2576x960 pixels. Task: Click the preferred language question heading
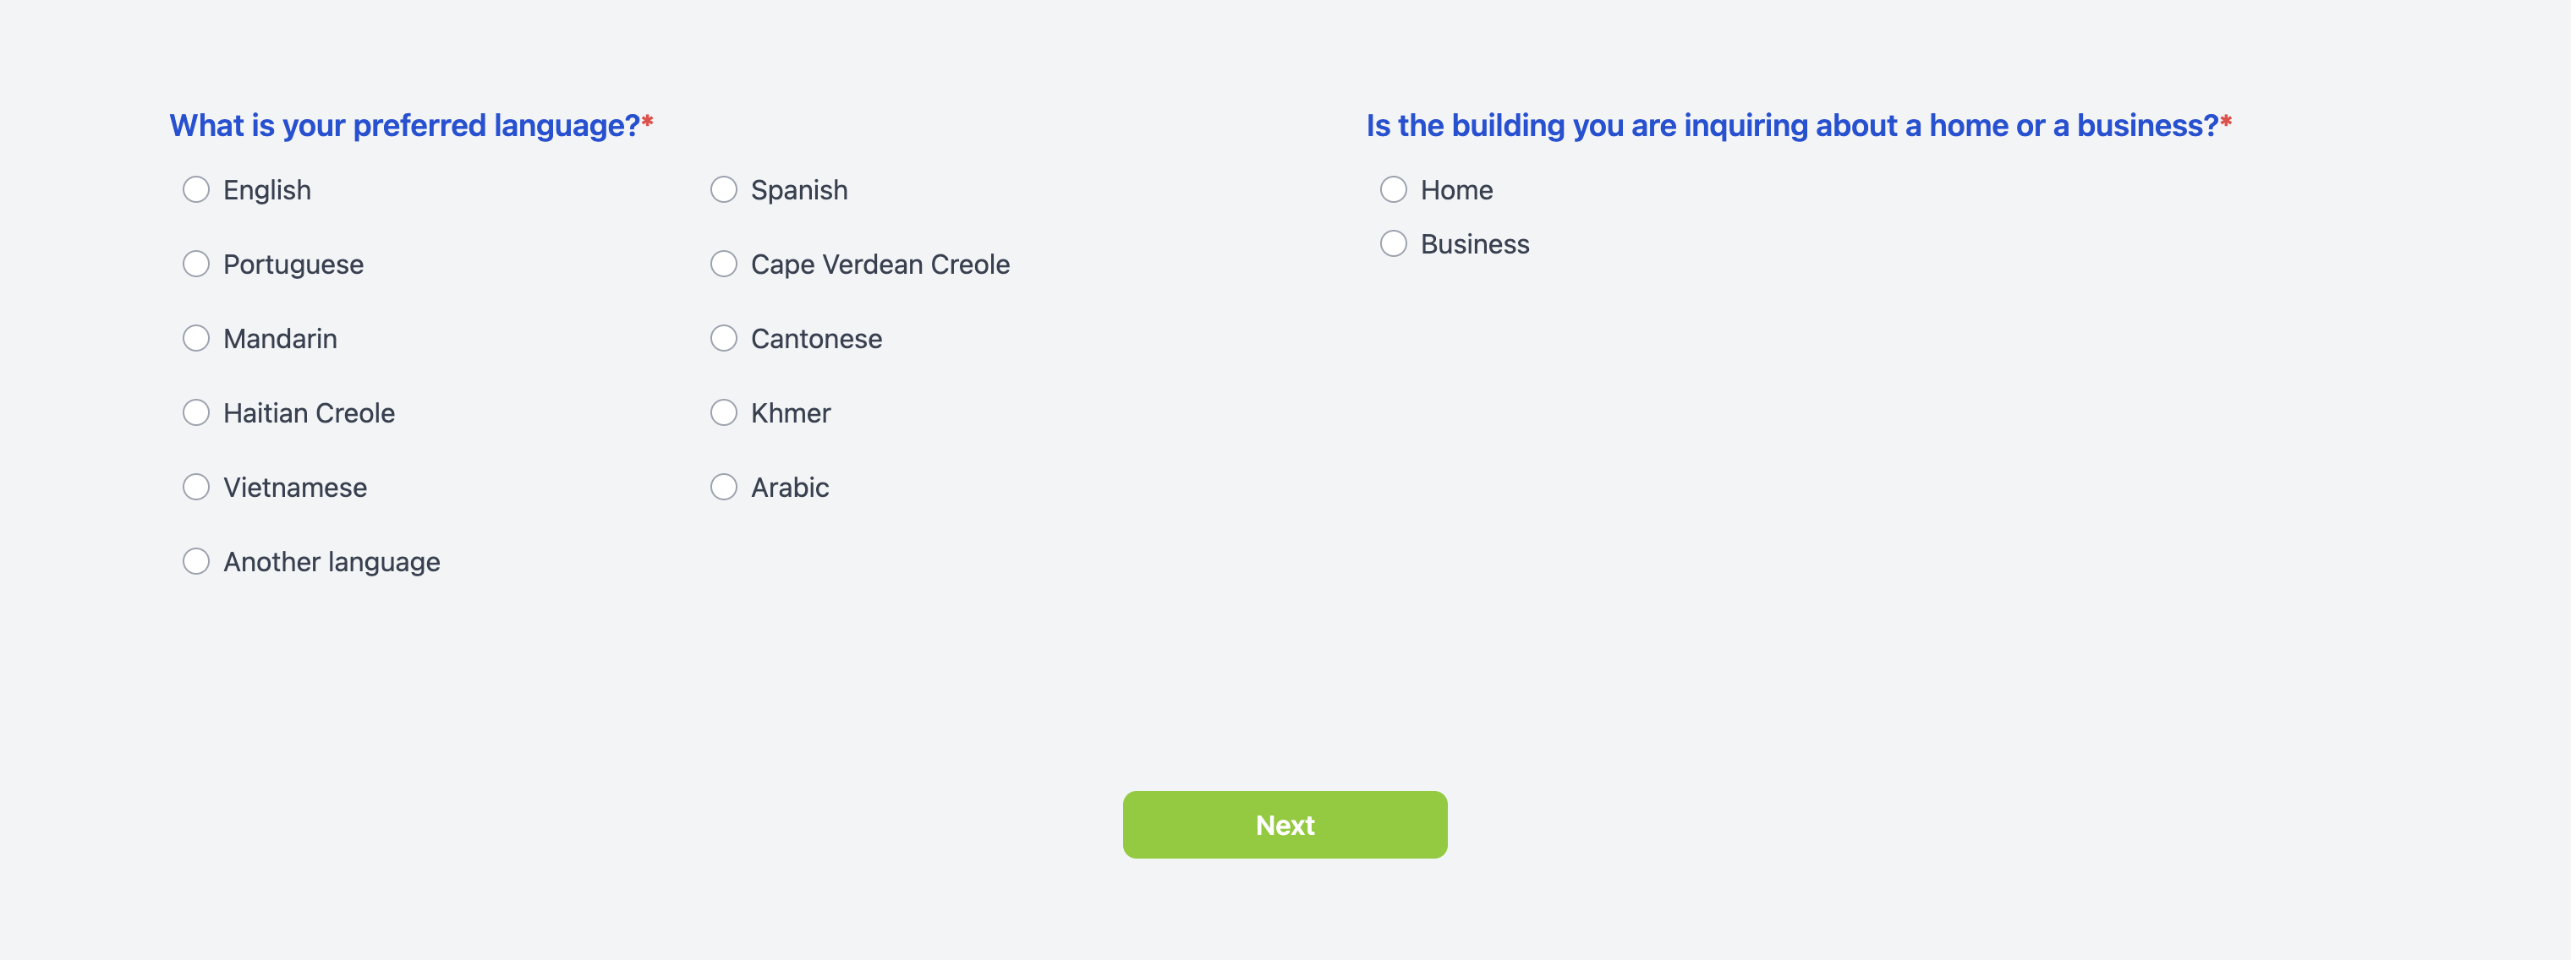point(404,126)
